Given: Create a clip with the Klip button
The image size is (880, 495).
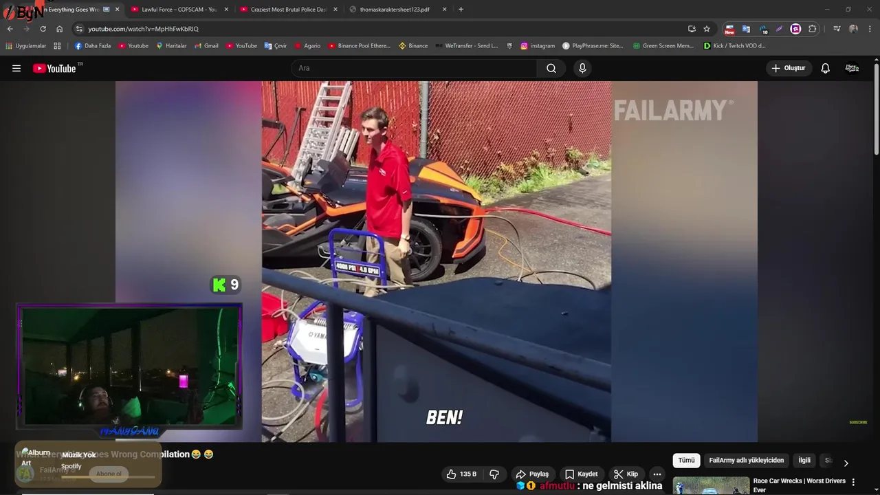Looking at the screenshot, I should click(x=626, y=474).
